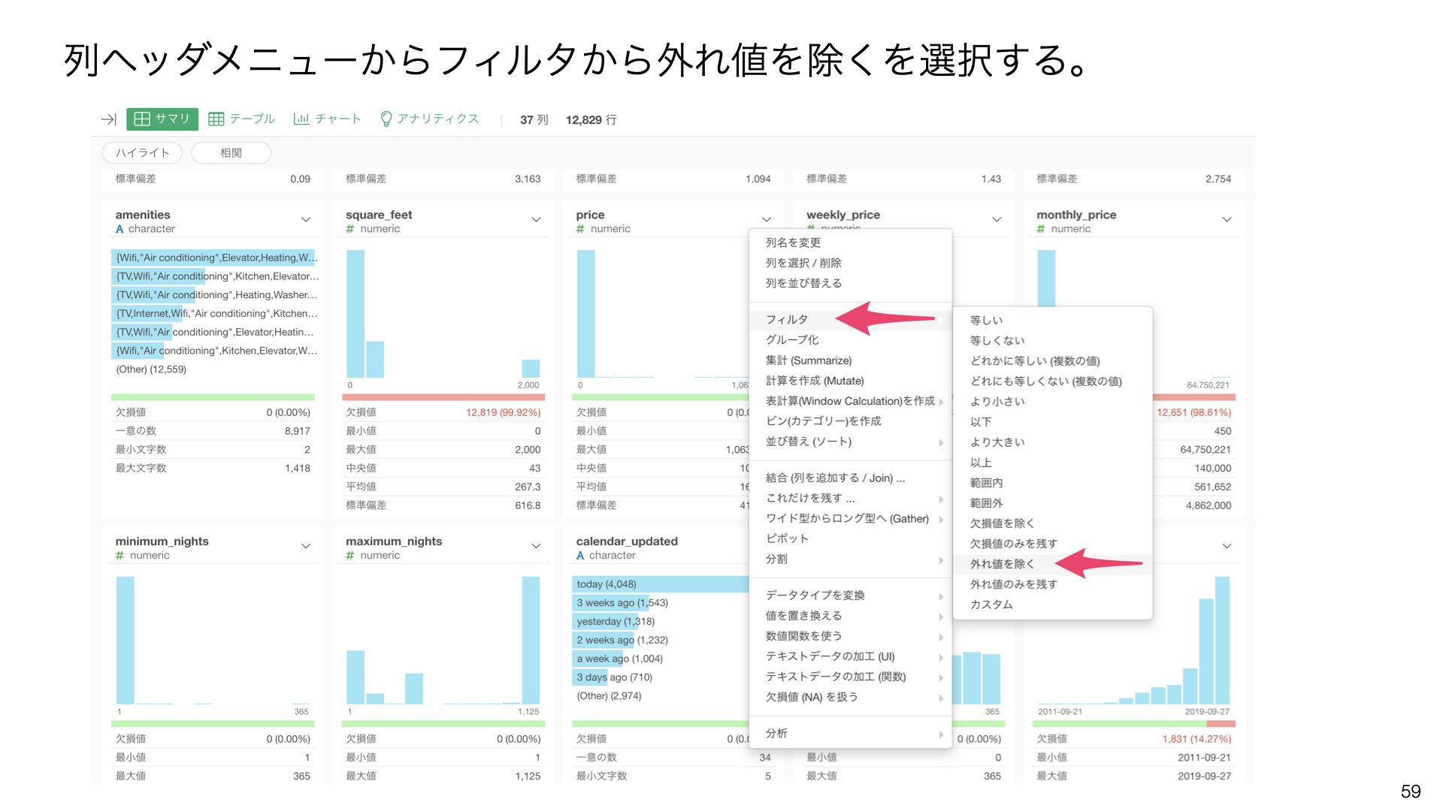This screenshot has height=811, width=1443.
Task: Choose 集計 (Summarize) menu entry
Action: coord(850,360)
